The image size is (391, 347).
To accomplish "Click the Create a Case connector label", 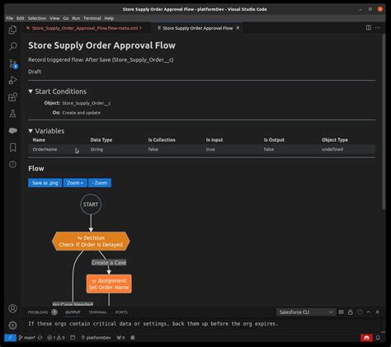I will tap(109, 263).
